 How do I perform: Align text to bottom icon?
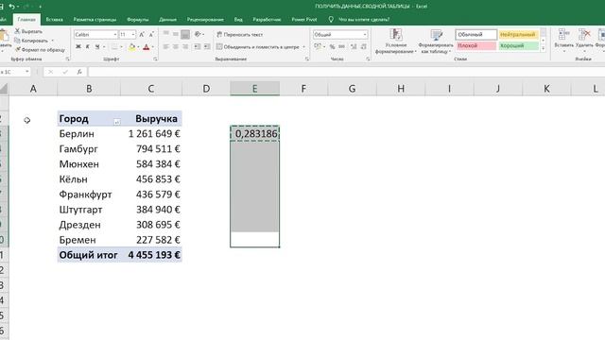tap(185, 34)
